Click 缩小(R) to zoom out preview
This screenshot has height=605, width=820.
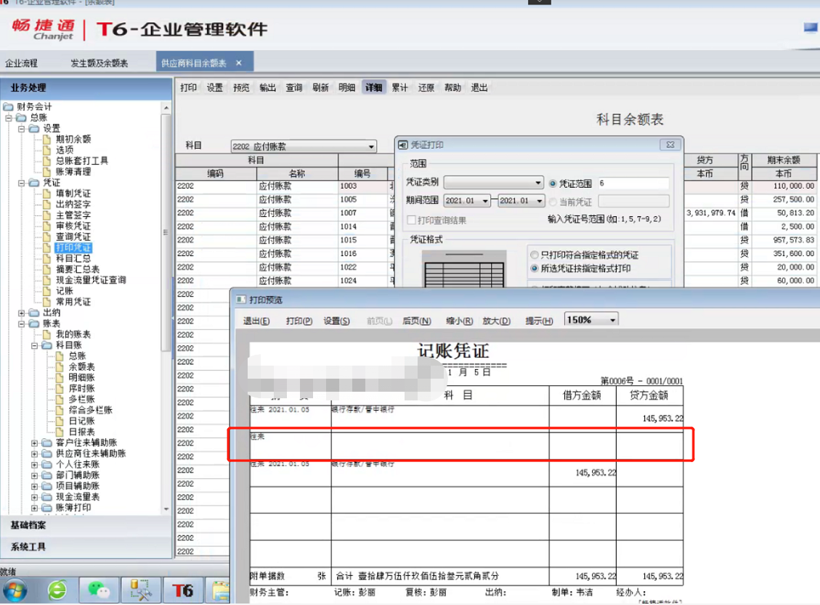459,321
